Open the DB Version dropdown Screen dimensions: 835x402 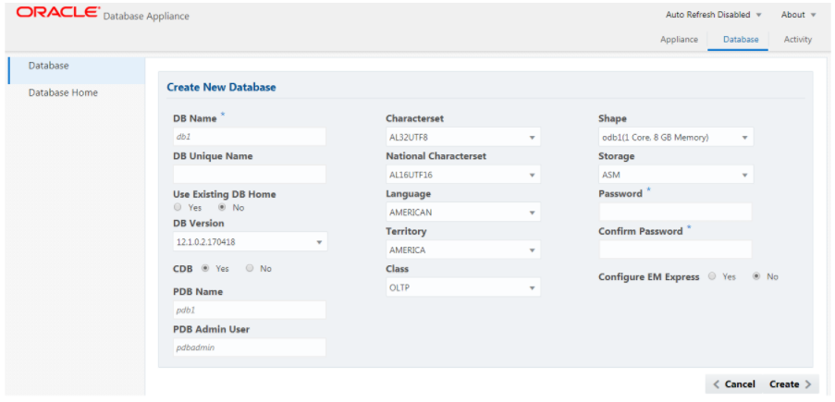pos(251,242)
